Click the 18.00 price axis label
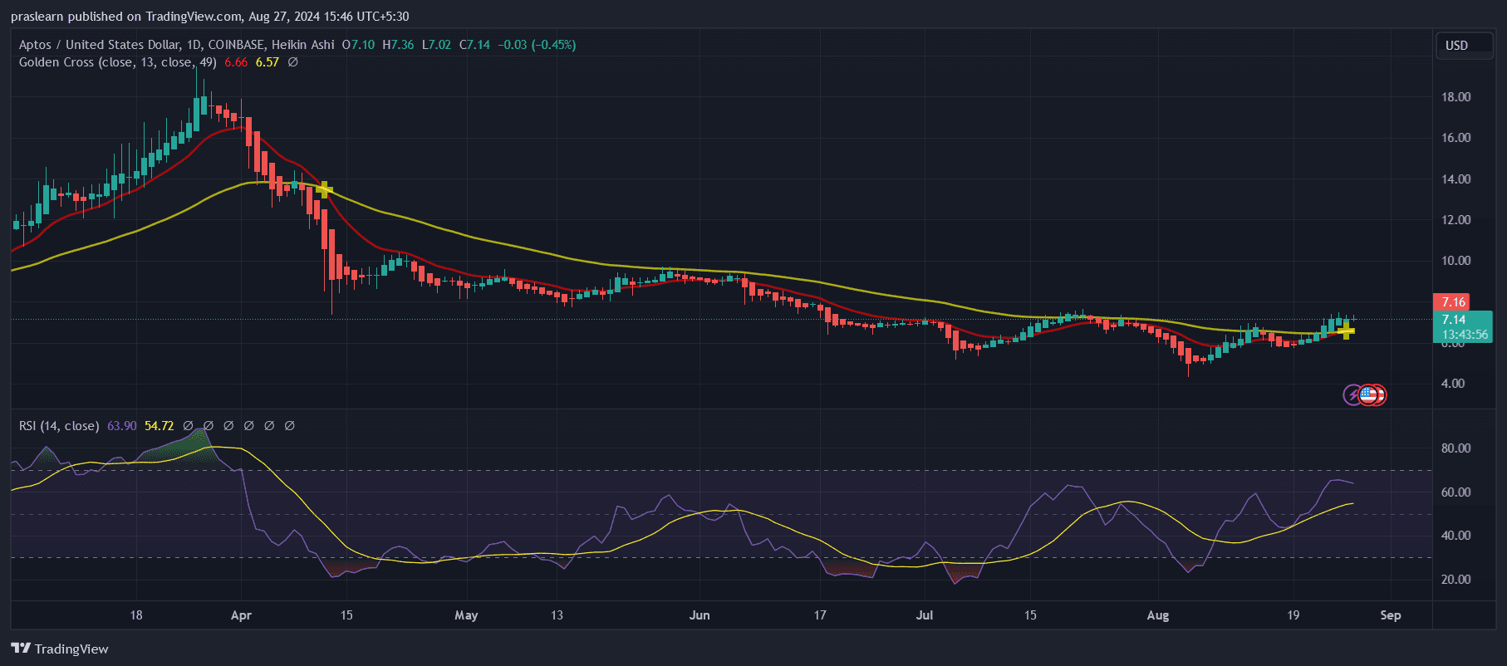The height and width of the screenshot is (666, 1507). pyautogui.click(x=1455, y=97)
